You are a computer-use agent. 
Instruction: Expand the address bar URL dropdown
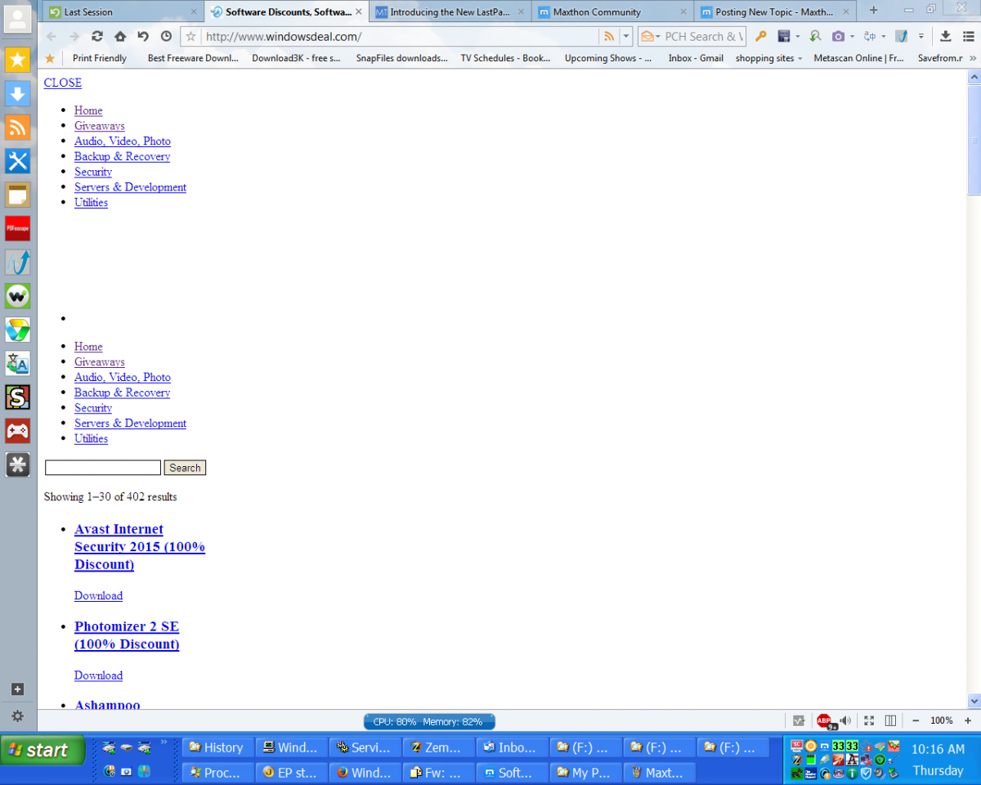(626, 36)
